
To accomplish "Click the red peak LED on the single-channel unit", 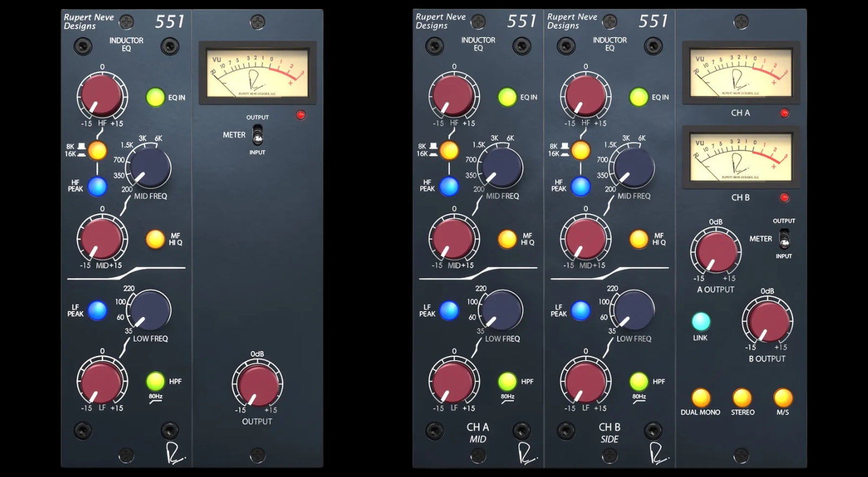I will (x=301, y=115).
